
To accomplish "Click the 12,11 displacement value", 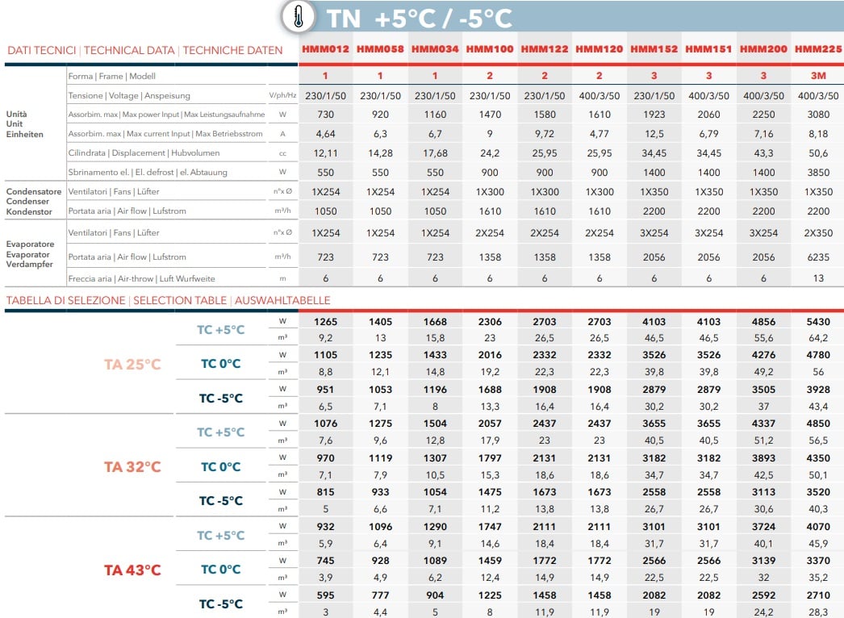I will click(325, 153).
